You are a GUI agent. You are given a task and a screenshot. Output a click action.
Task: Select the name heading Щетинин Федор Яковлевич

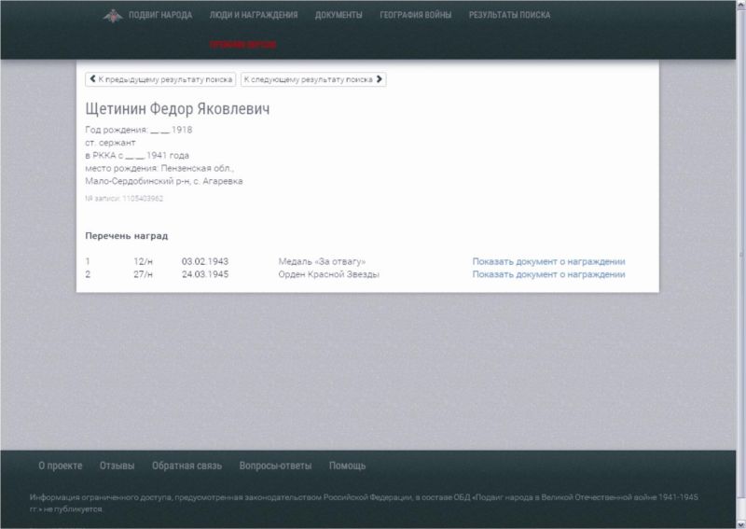click(x=177, y=109)
